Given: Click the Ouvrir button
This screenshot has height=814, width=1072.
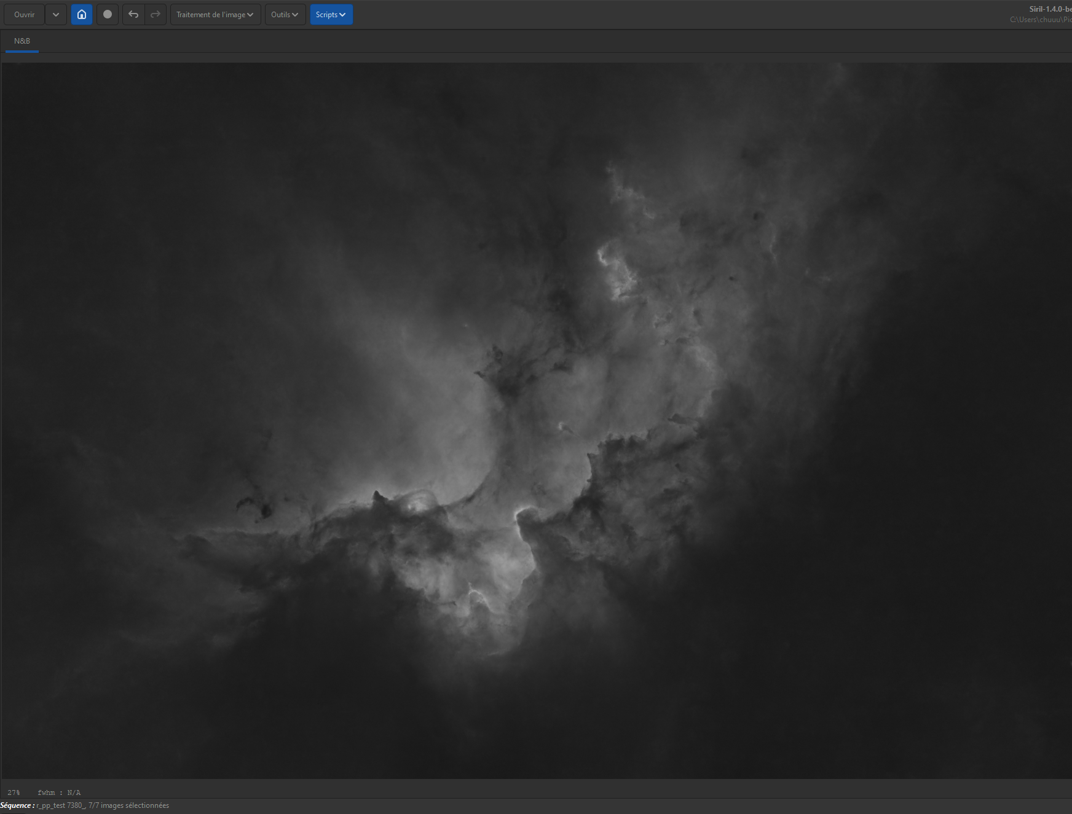Looking at the screenshot, I should [x=25, y=15].
